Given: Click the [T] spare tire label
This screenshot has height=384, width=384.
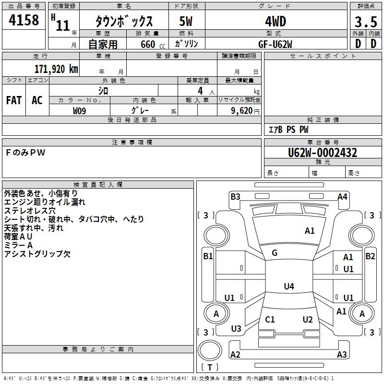Looking at the screenshot, I should pyautogui.click(x=210, y=367).
